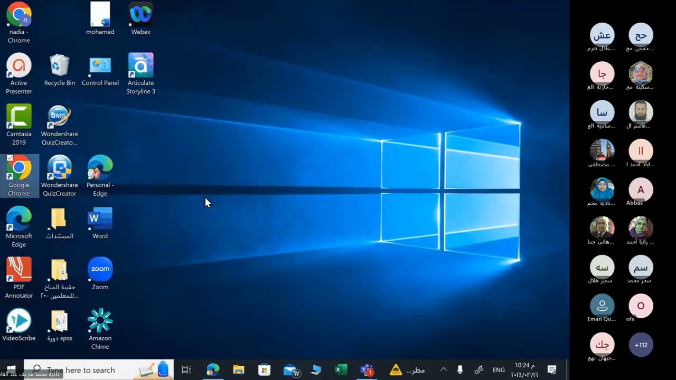
Task: Select participant ofs with the O avatar
Action: click(x=641, y=306)
